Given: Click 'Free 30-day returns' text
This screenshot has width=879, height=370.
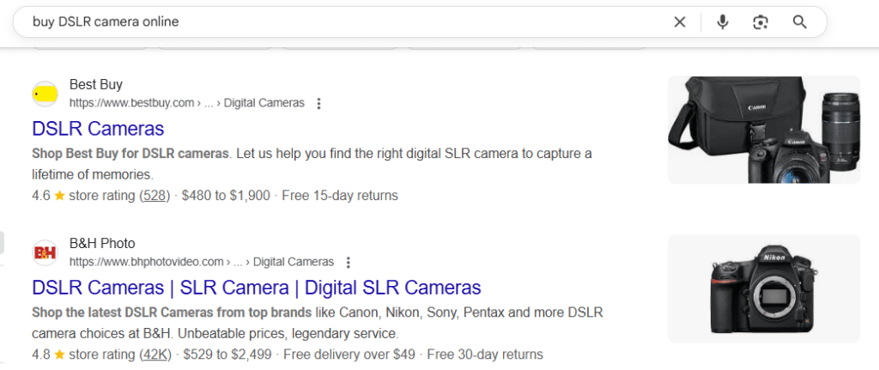Looking at the screenshot, I should [485, 355].
